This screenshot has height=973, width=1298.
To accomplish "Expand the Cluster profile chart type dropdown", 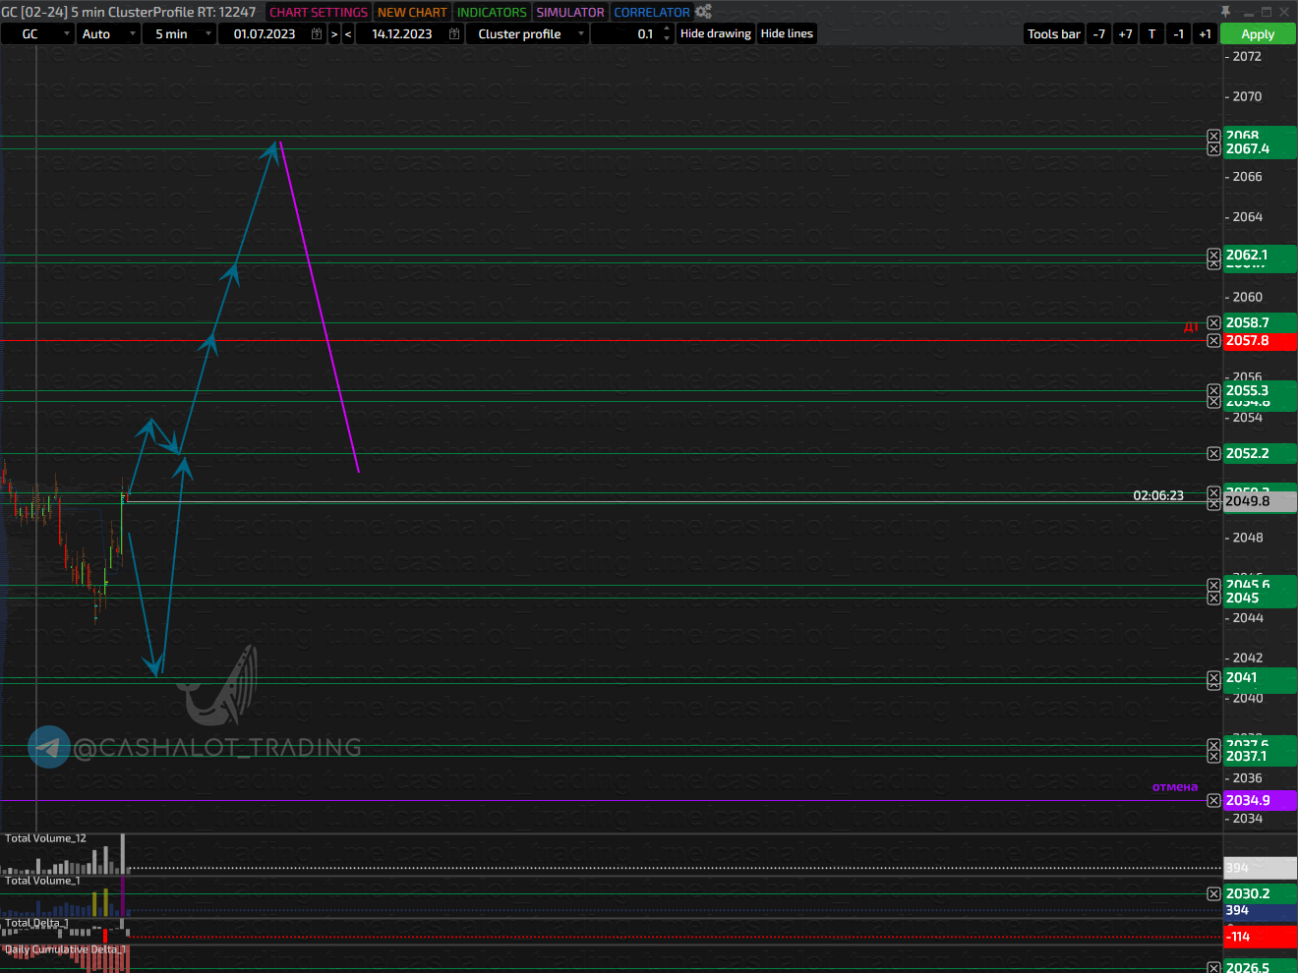I will pyautogui.click(x=580, y=33).
